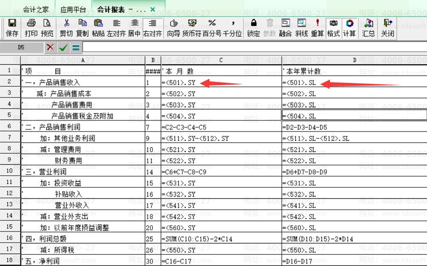Select column C header

(x=221, y=60)
